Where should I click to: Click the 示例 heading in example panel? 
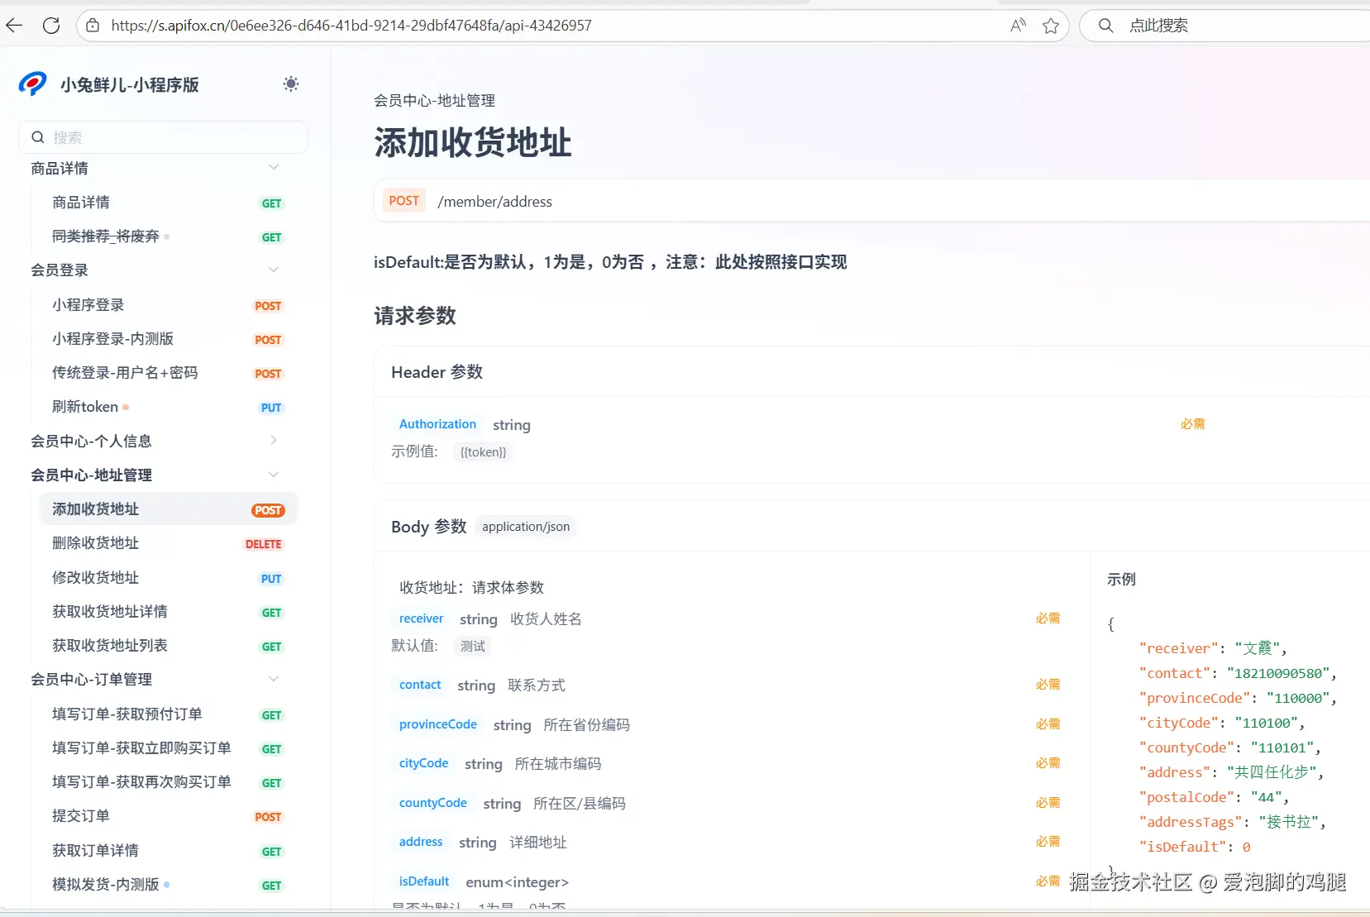(1121, 580)
